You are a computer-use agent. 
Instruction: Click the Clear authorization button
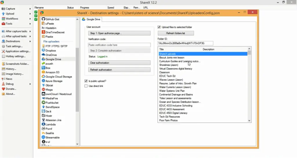pos(119,63)
